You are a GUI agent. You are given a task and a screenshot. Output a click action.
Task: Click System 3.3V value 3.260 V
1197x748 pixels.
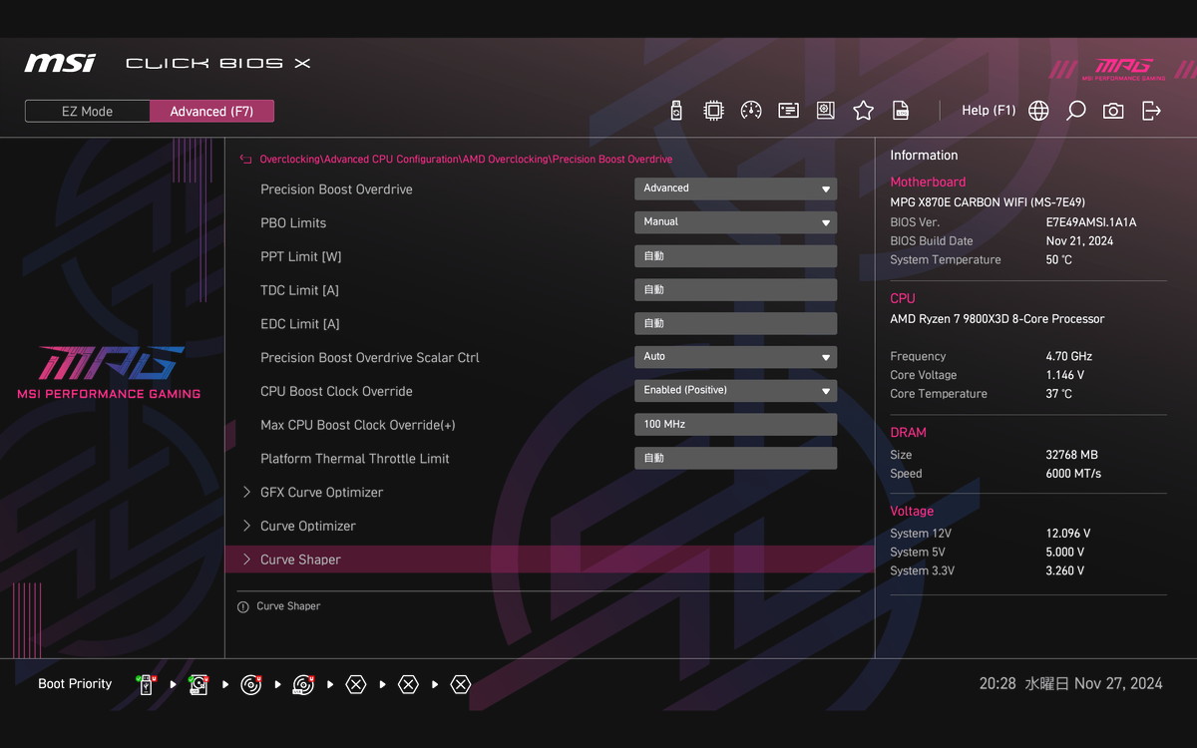pos(1065,571)
